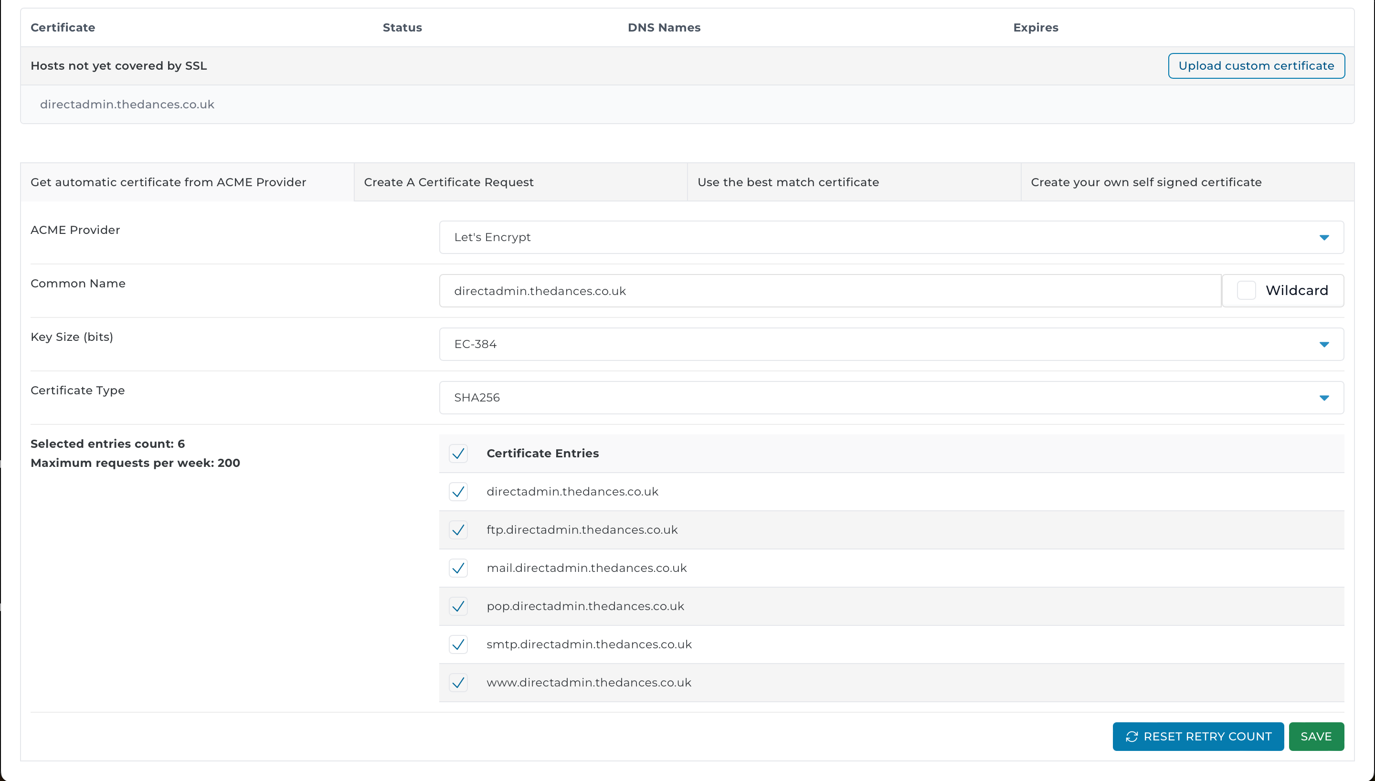Switch to Create A Certificate Request tab
This screenshot has width=1375, height=781.
click(521, 182)
